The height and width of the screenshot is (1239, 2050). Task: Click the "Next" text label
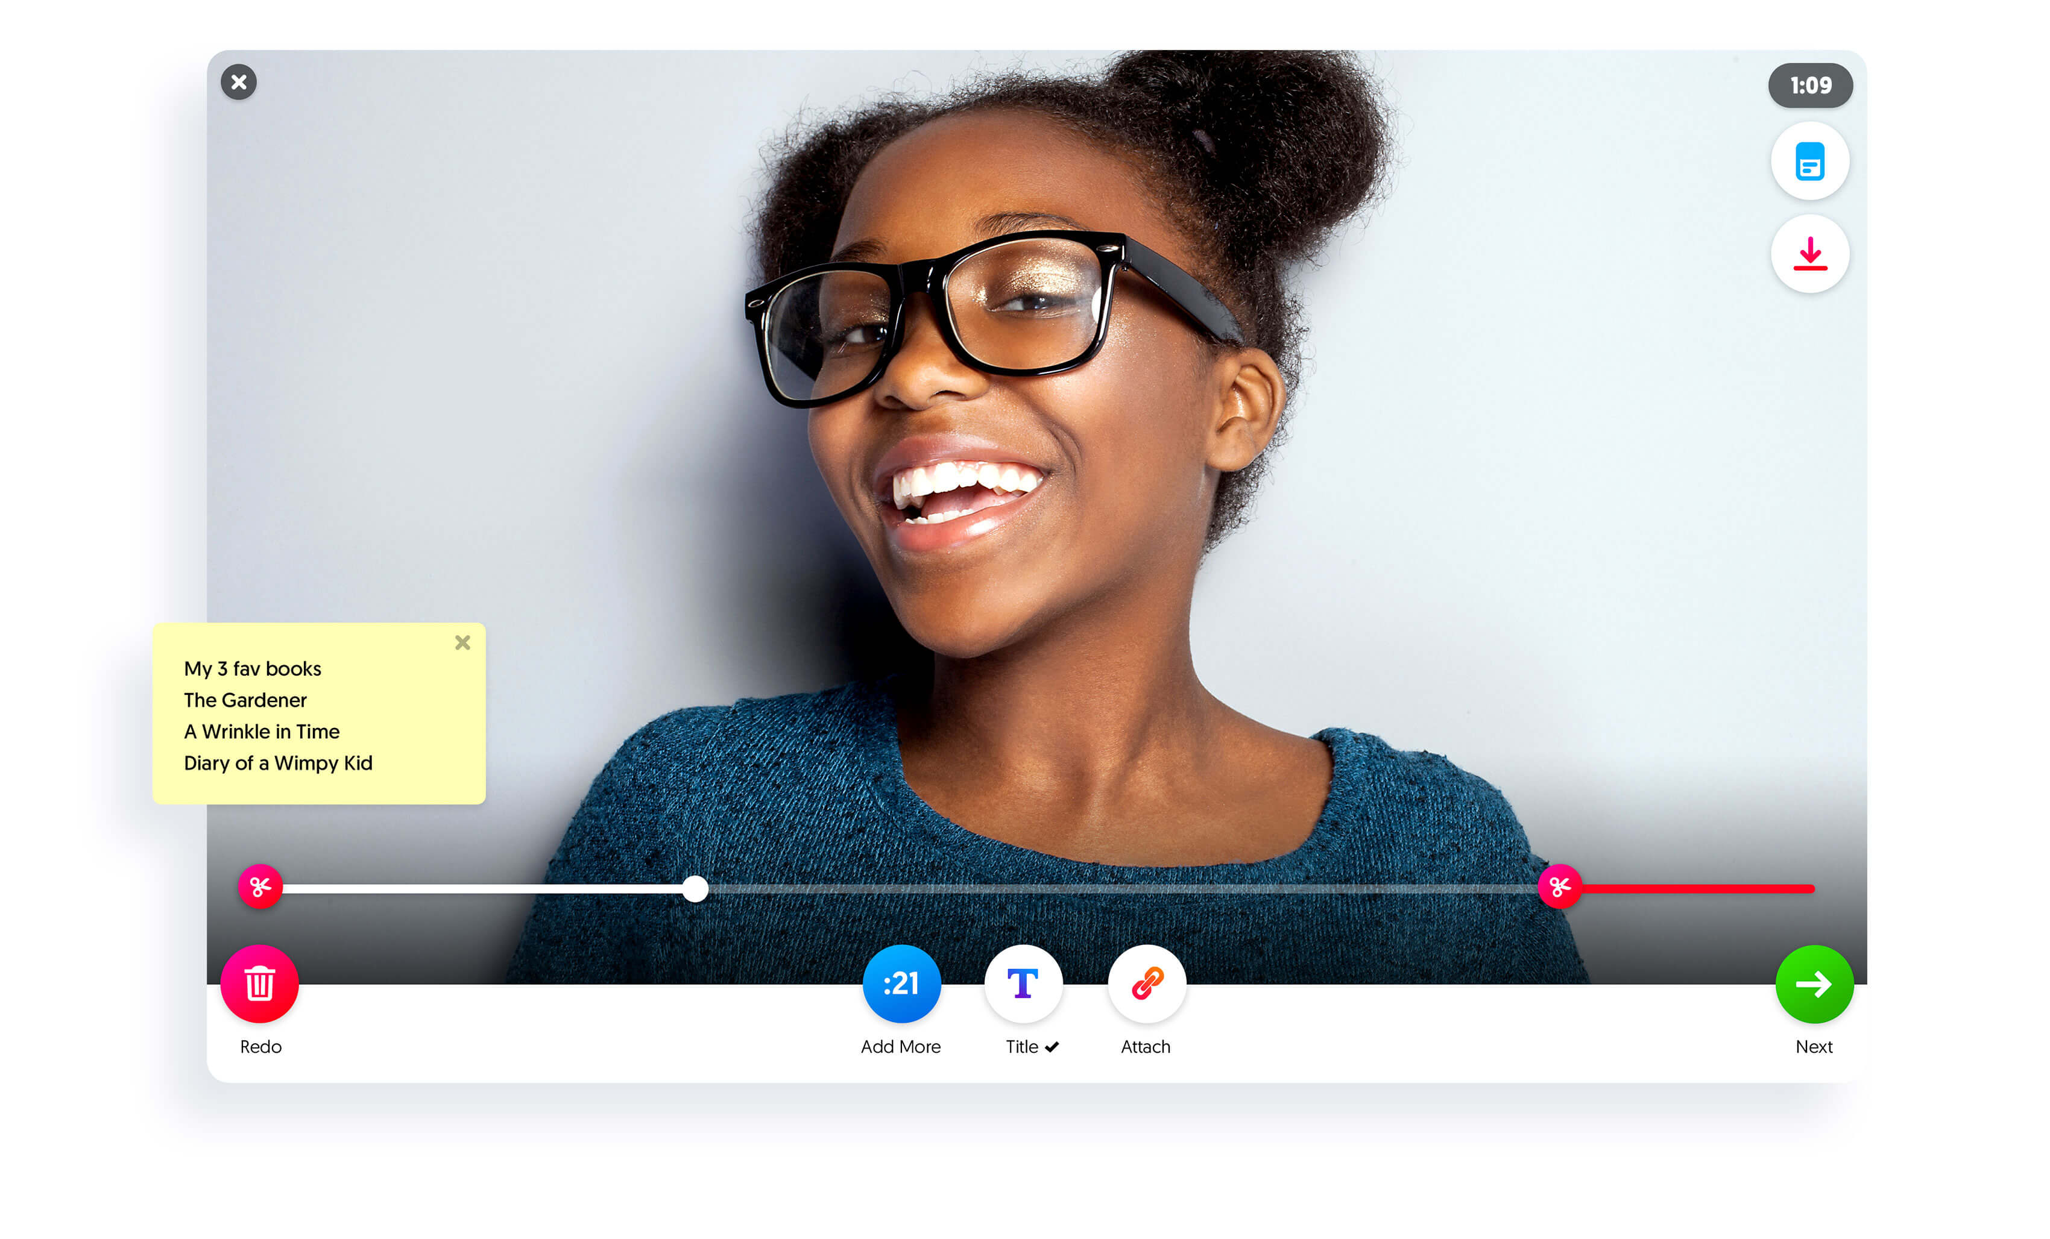pos(1814,1047)
